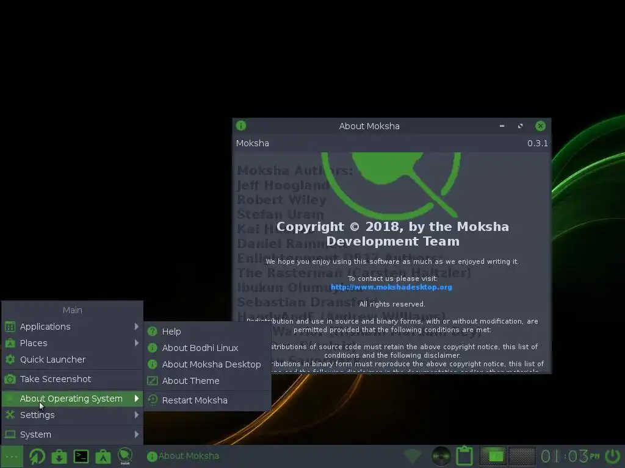625x468 pixels.
Task: Click the Applications grid icon
Action: click(x=10, y=327)
